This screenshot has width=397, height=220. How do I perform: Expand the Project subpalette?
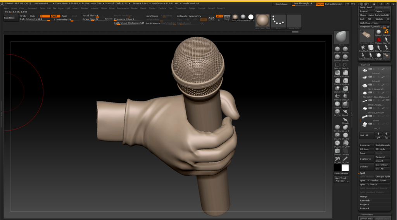tap(364, 205)
